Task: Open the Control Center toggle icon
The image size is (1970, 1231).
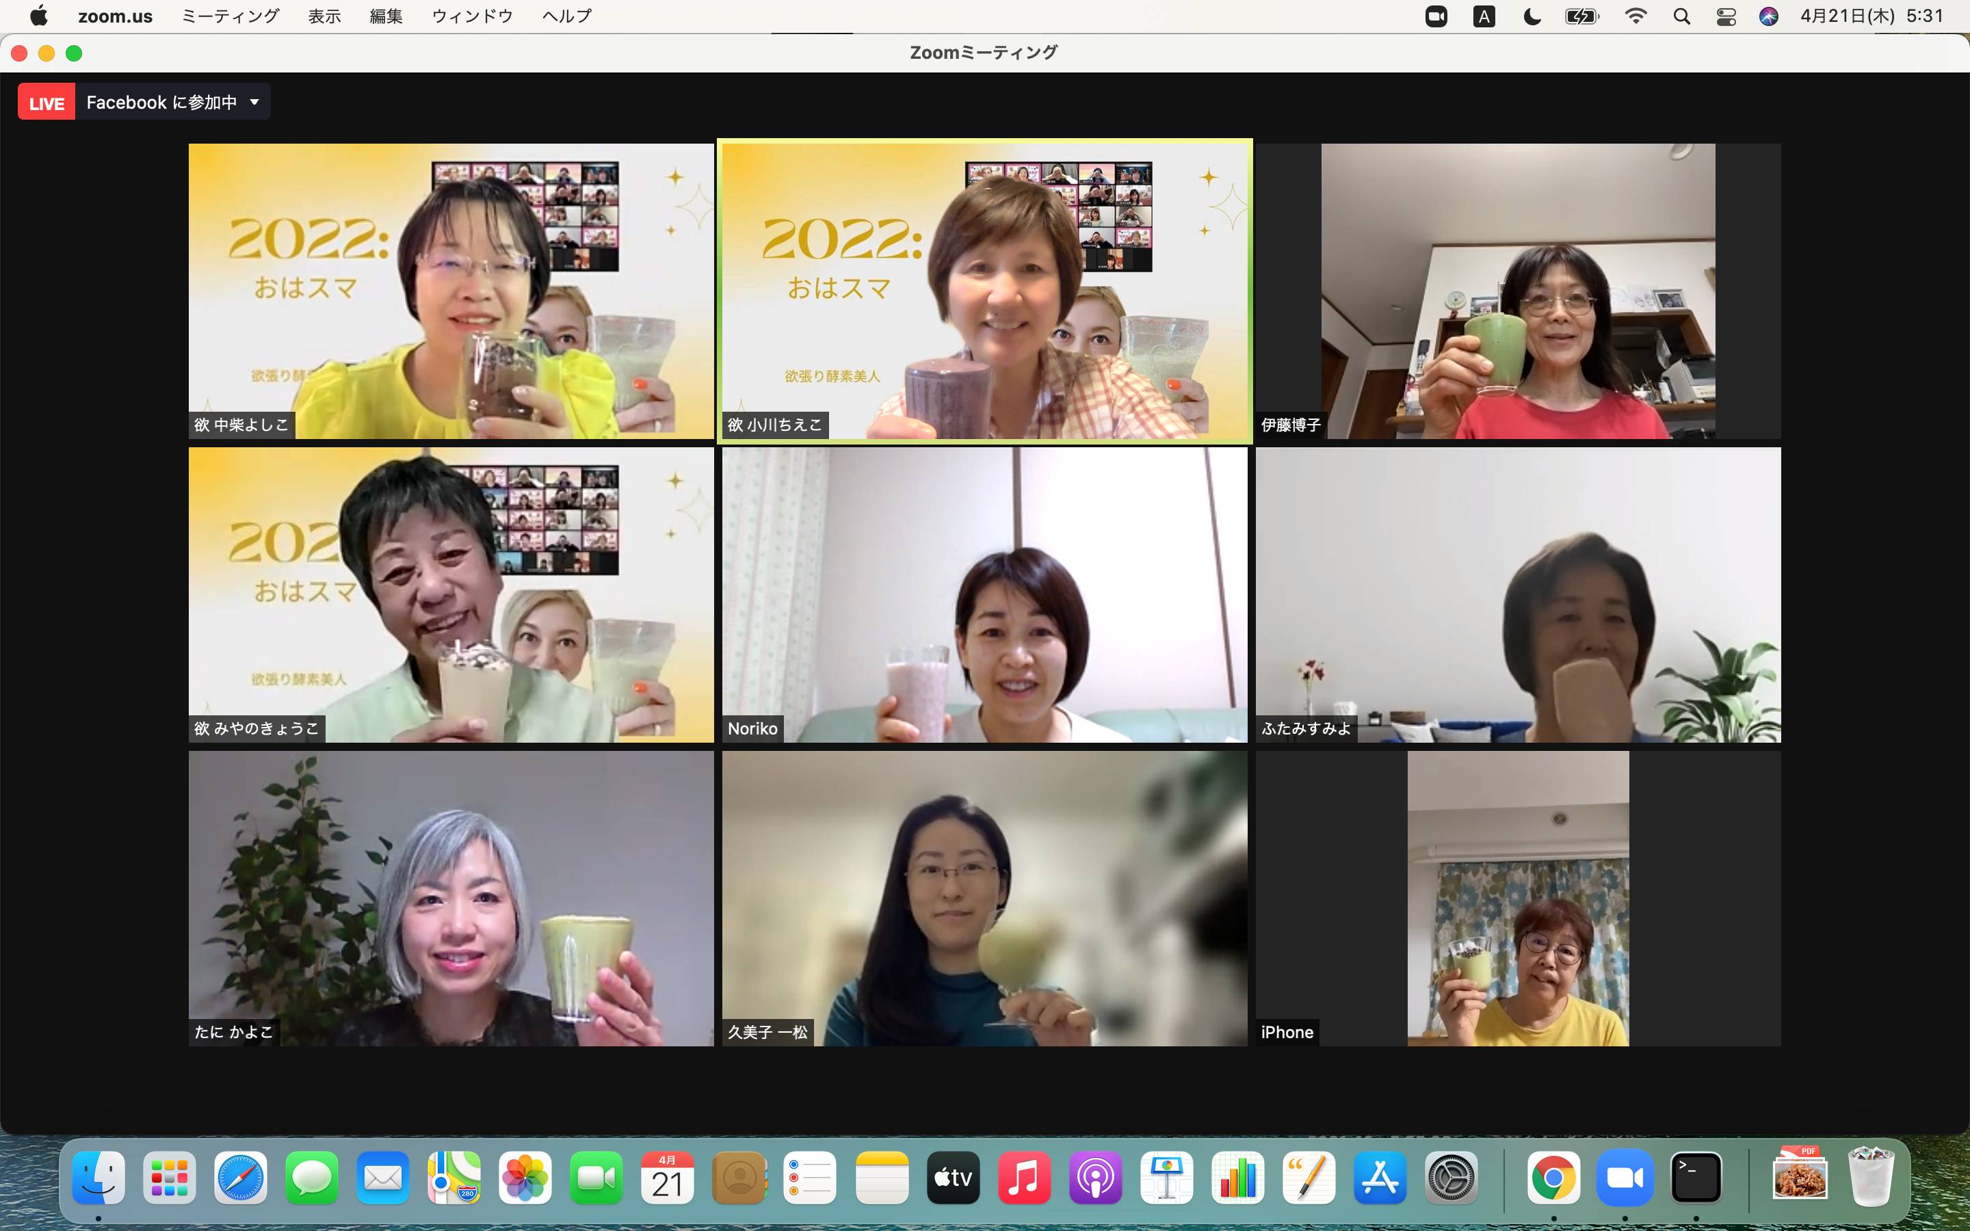Action: (x=1726, y=16)
